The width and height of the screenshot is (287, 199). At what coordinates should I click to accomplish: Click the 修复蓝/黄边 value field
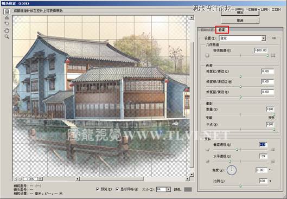[x=267, y=92]
